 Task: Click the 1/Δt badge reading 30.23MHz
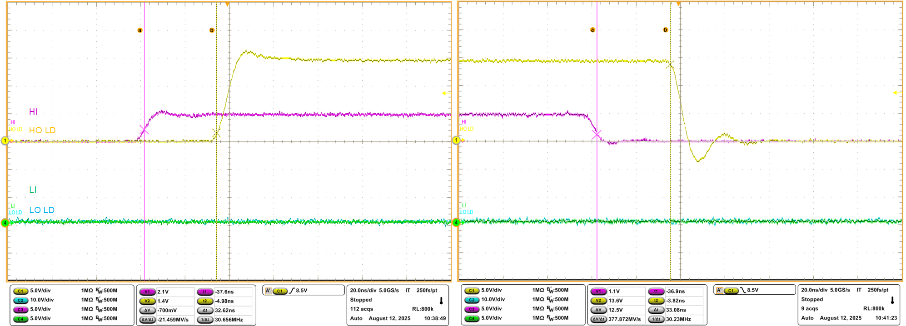point(656,319)
